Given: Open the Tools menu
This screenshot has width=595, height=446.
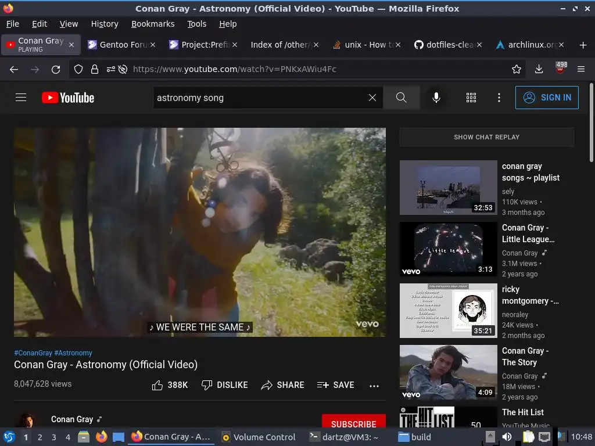Looking at the screenshot, I should [196, 24].
